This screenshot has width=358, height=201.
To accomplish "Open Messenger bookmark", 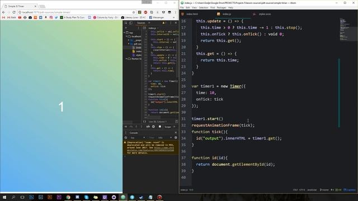I will pyautogui.click(x=157, y=17).
